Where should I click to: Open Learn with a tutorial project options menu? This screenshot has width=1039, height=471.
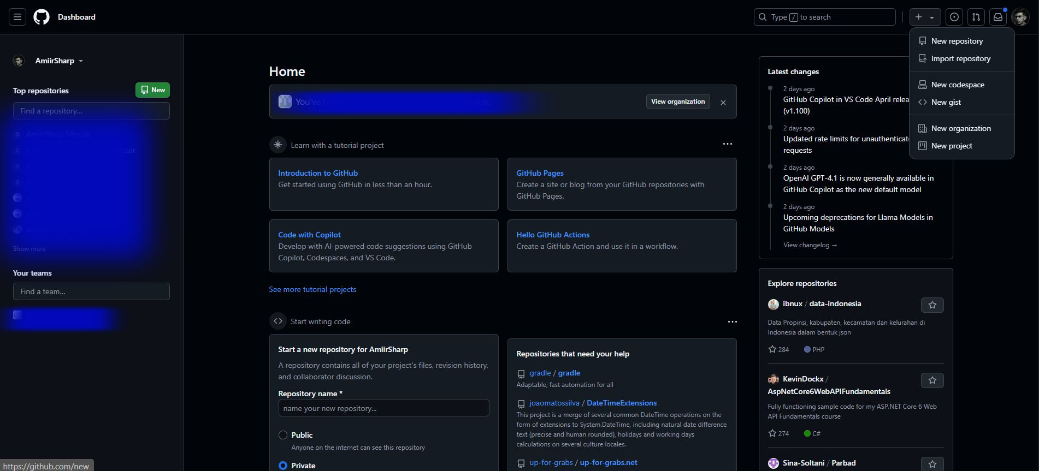pos(728,144)
